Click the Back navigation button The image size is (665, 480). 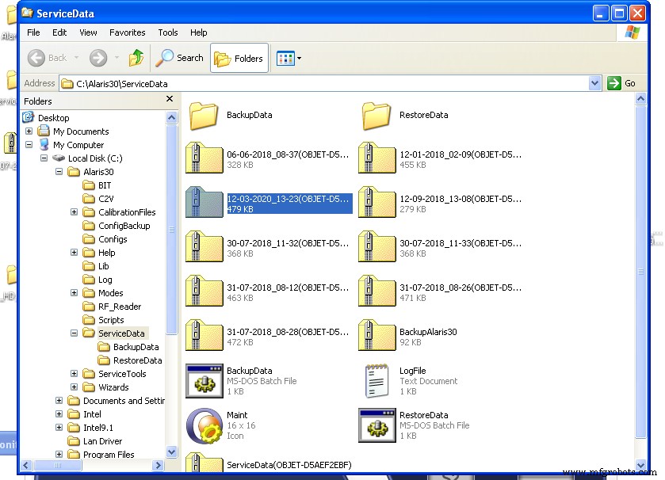tap(48, 58)
